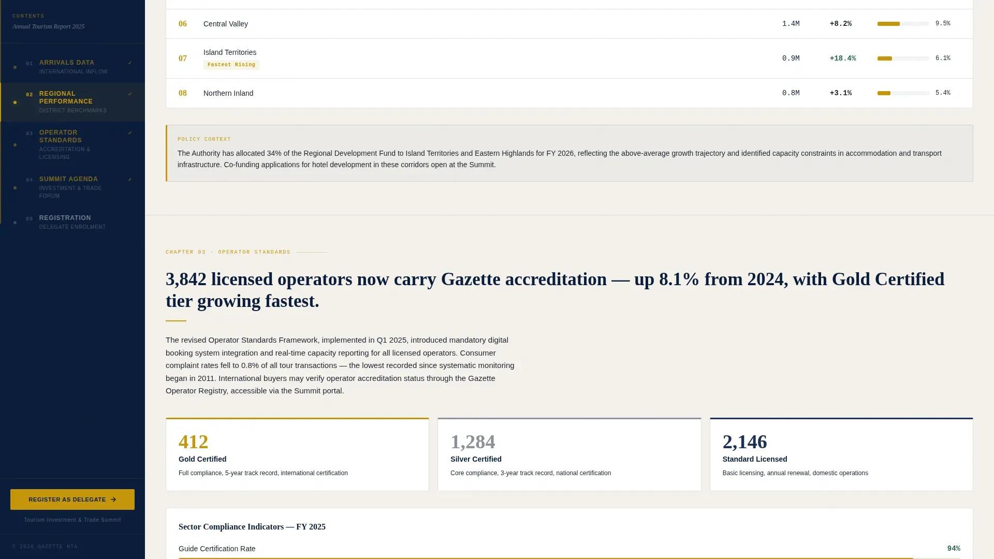Open the Standard Licensed tier card
This screenshot has height=559, width=994.
point(841,454)
